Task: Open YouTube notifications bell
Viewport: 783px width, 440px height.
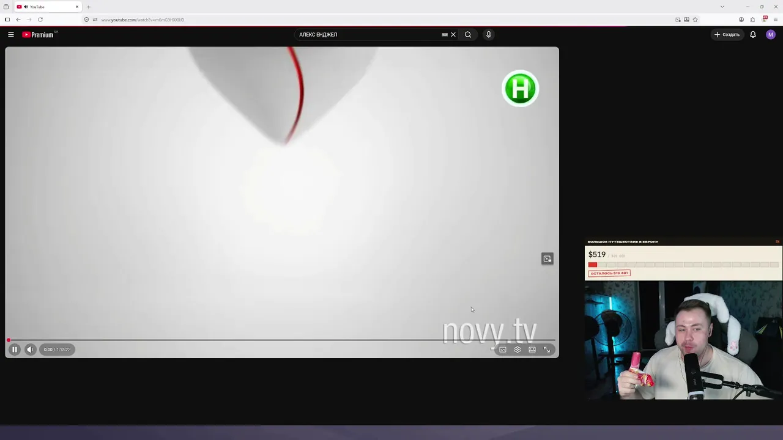Action: pyautogui.click(x=753, y=35)
